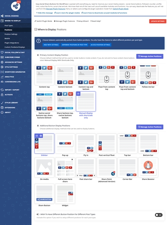This screenshot has height=225, width=167.
Task: Select the Share Booster thumbnail
Action: tap(148, 168)
